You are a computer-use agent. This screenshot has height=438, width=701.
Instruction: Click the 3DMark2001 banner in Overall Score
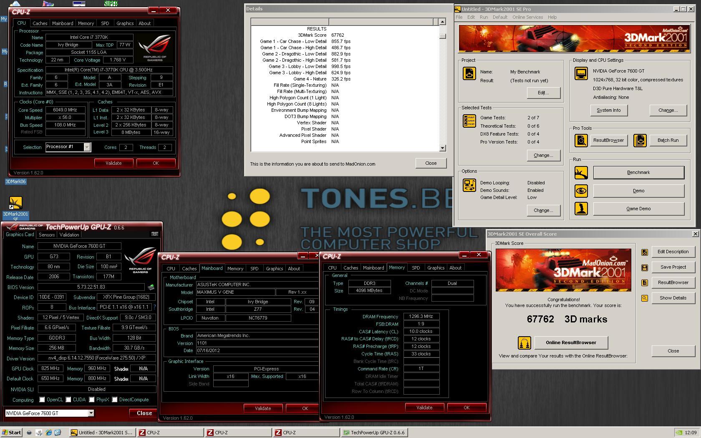point(563,270)
